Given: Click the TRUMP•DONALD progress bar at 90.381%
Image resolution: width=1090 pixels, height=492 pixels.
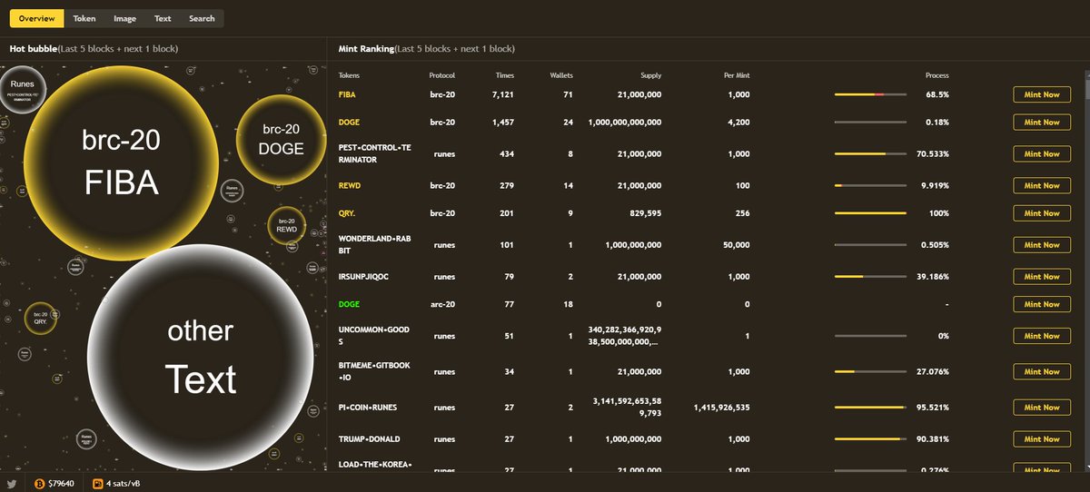Looking at the screenshot, I should click(x=870, y=439).
